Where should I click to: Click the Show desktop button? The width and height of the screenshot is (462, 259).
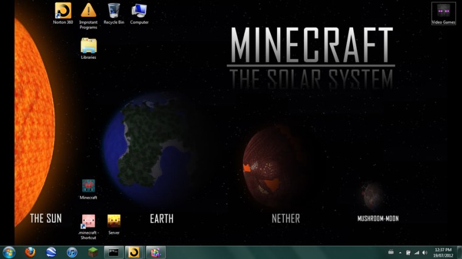click(460, 252)
